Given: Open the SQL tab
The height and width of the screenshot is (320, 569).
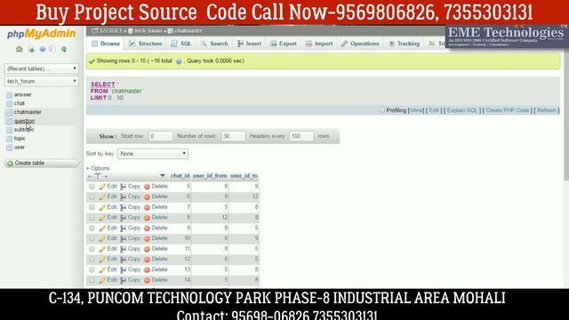Looking at the screenshot, I should (x=181, y=44).
